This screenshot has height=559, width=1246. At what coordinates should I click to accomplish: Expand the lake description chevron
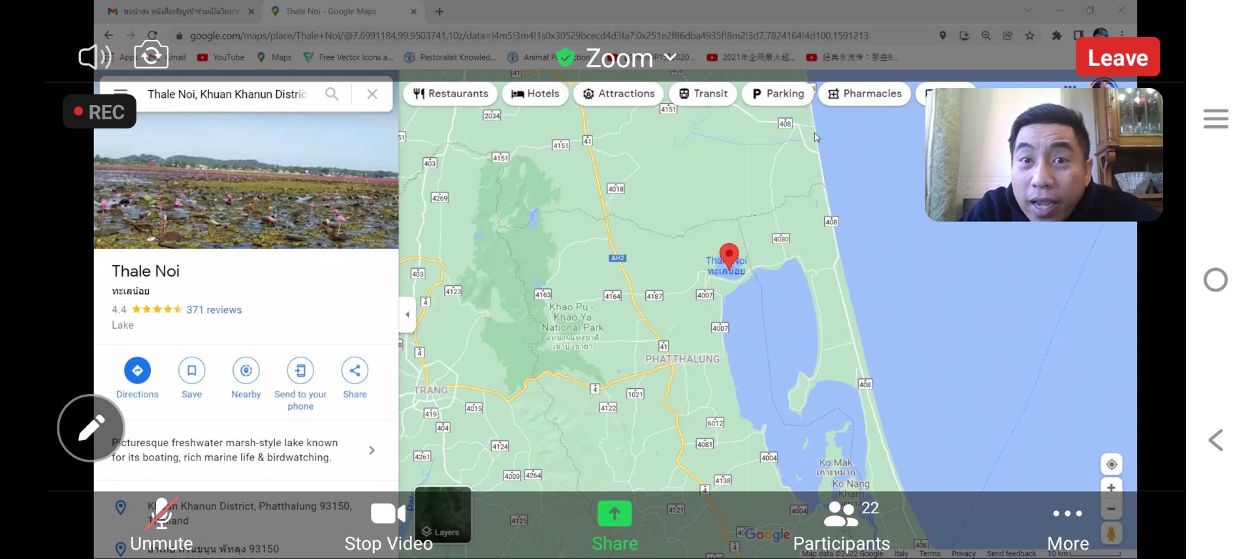[x=372, y=450]
